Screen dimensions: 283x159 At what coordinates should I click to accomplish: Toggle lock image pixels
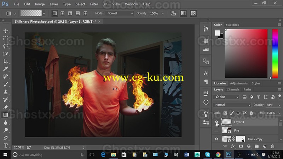click(232, 113)
